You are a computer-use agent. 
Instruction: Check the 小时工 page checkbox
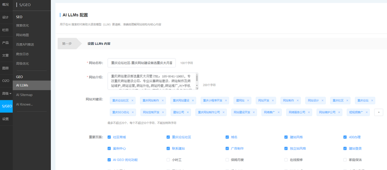168,160
